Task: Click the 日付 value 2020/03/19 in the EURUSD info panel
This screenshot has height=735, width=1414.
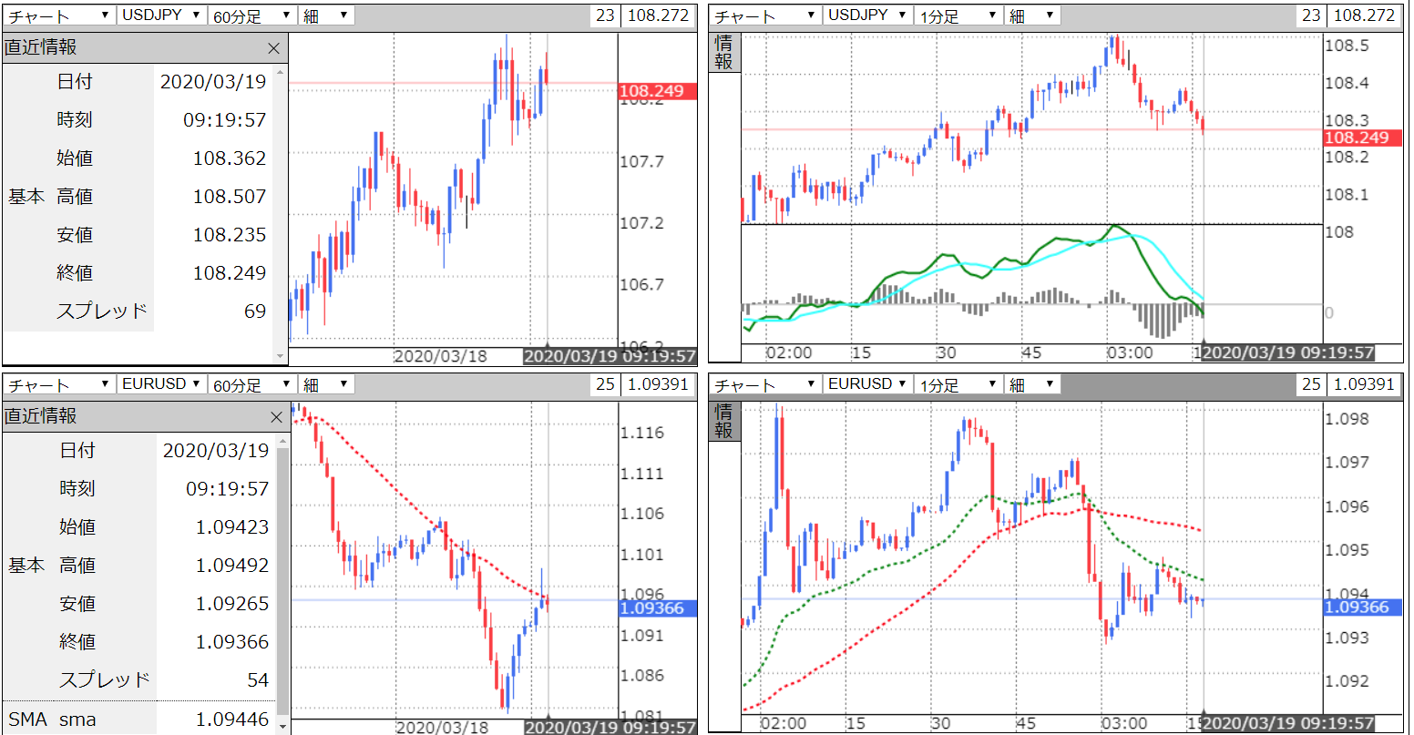Action: pos(216,451)
